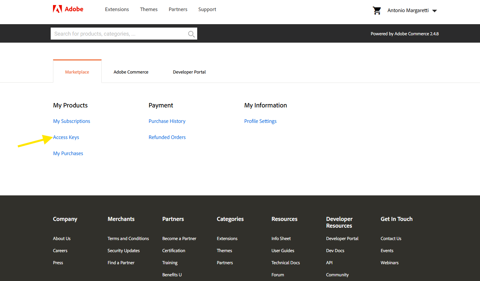Open Themes in top navigation
The image size is (480, 281).
149,9
